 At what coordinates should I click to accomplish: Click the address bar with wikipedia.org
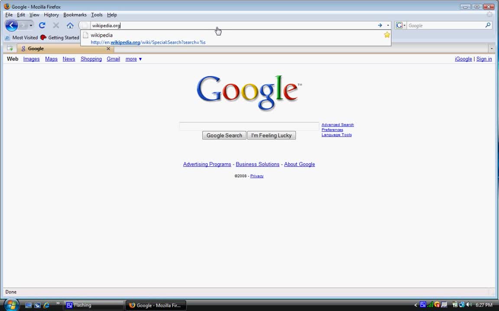[x=233, y=25]
